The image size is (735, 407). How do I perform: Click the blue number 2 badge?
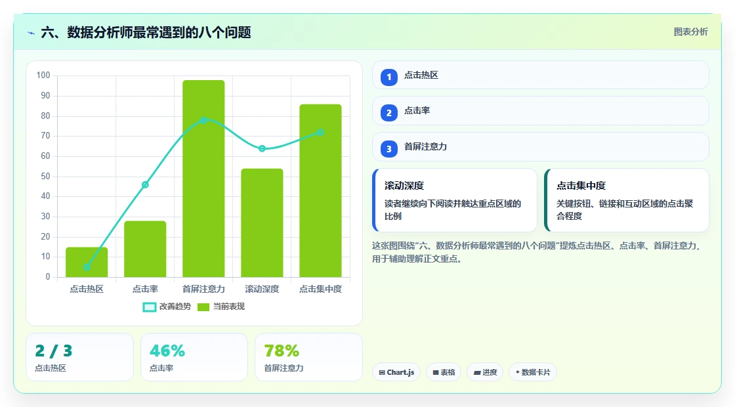[389, 112]
